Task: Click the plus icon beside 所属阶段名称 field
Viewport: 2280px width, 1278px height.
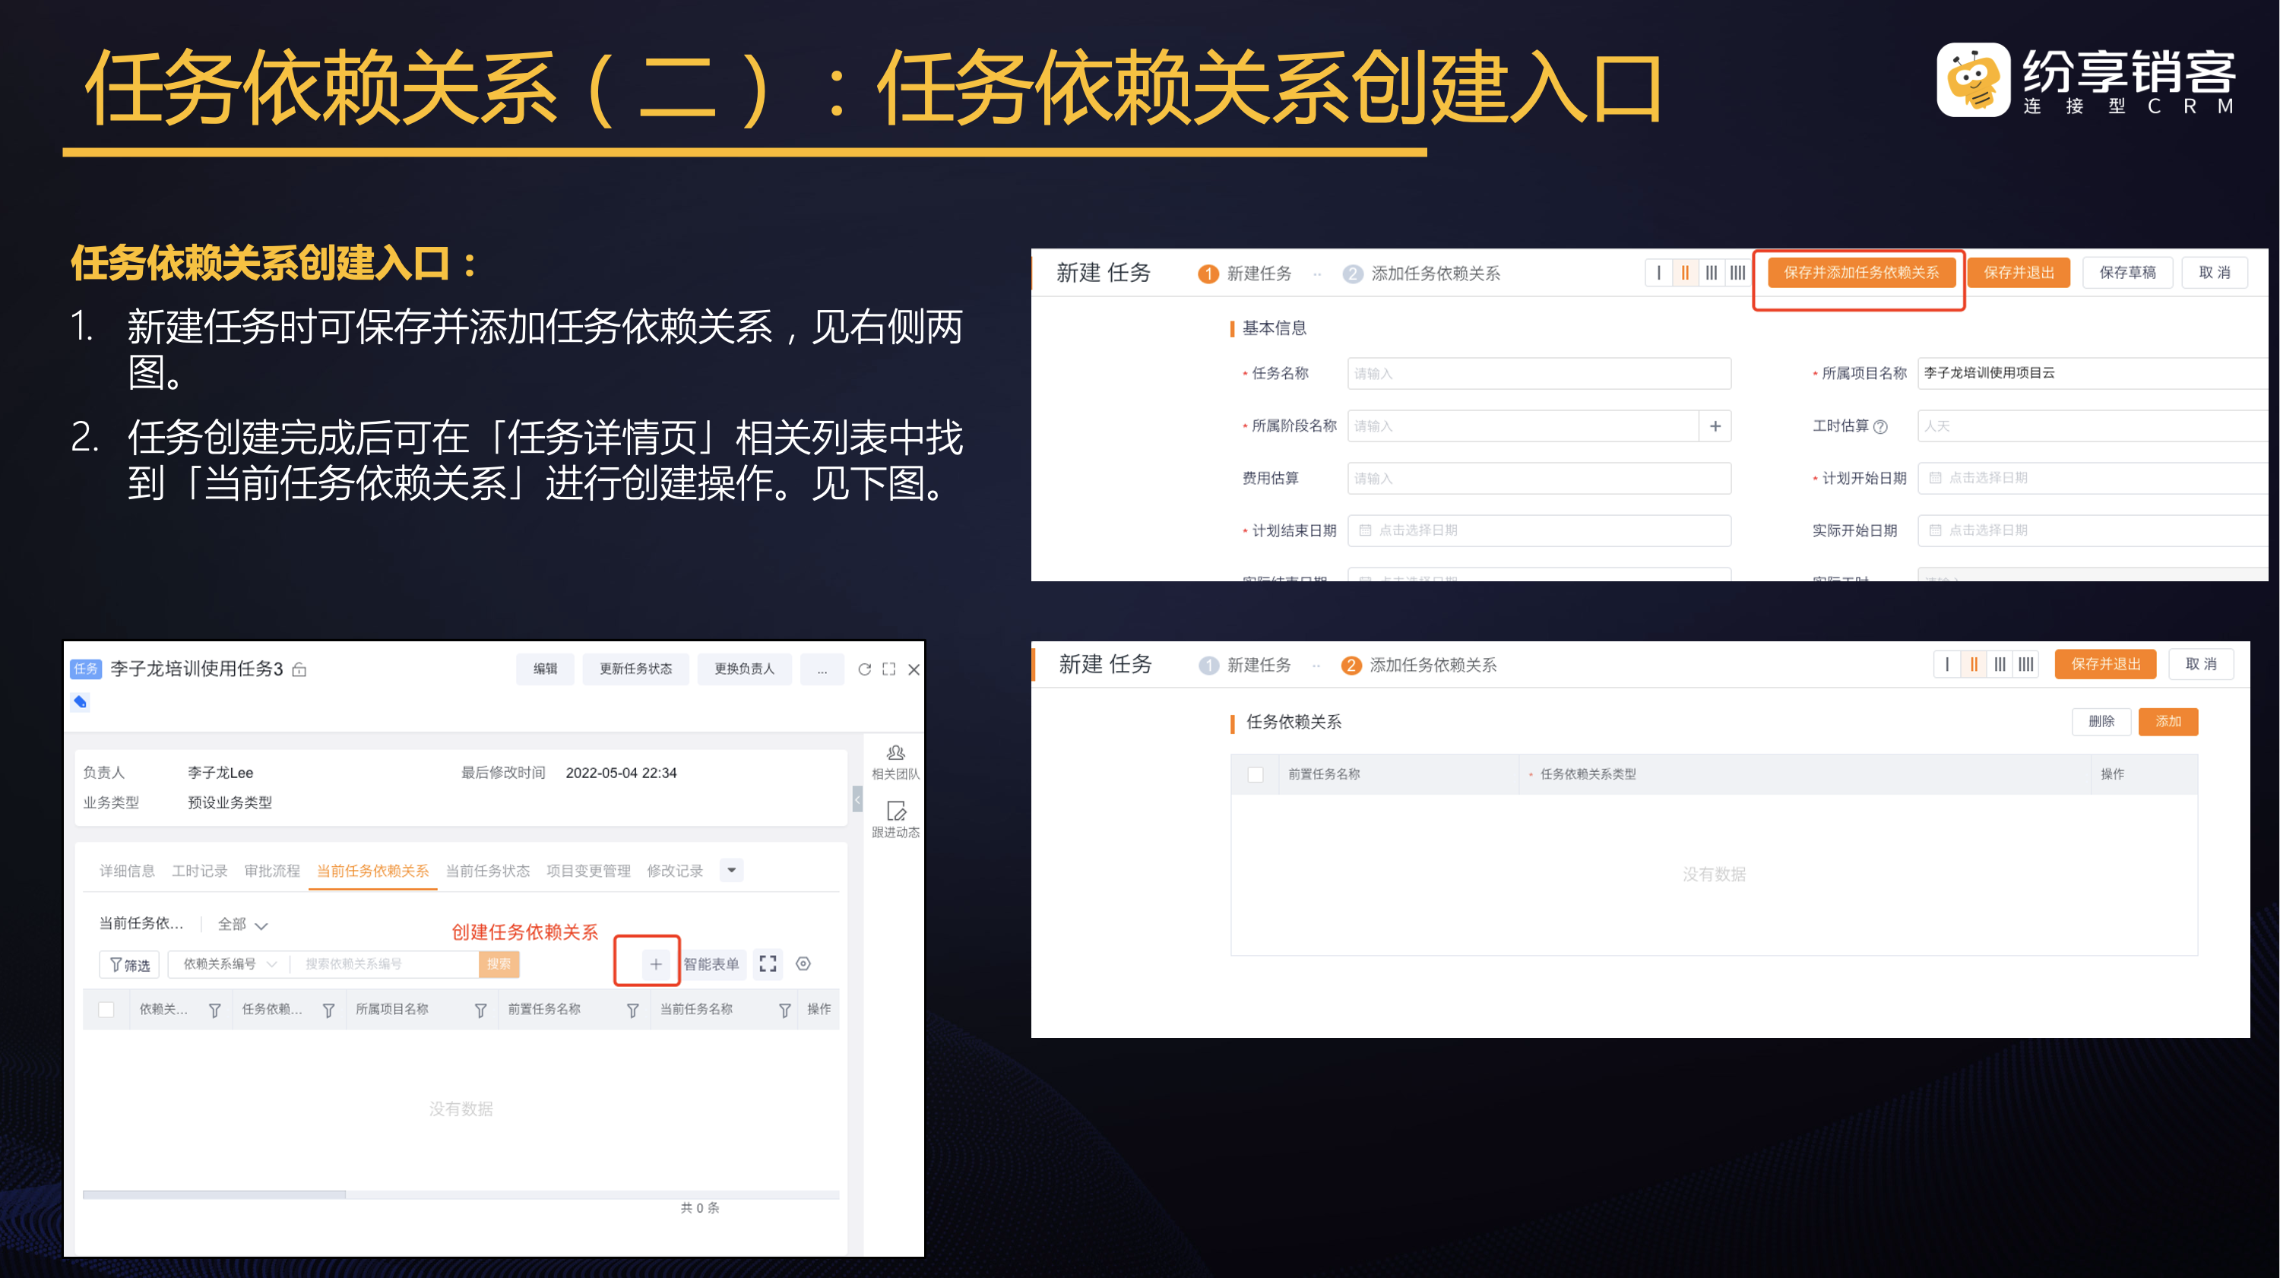Action: (1715, 426)
